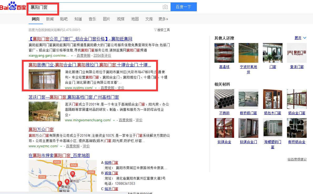Switch to the 新闻 tab

50,19
